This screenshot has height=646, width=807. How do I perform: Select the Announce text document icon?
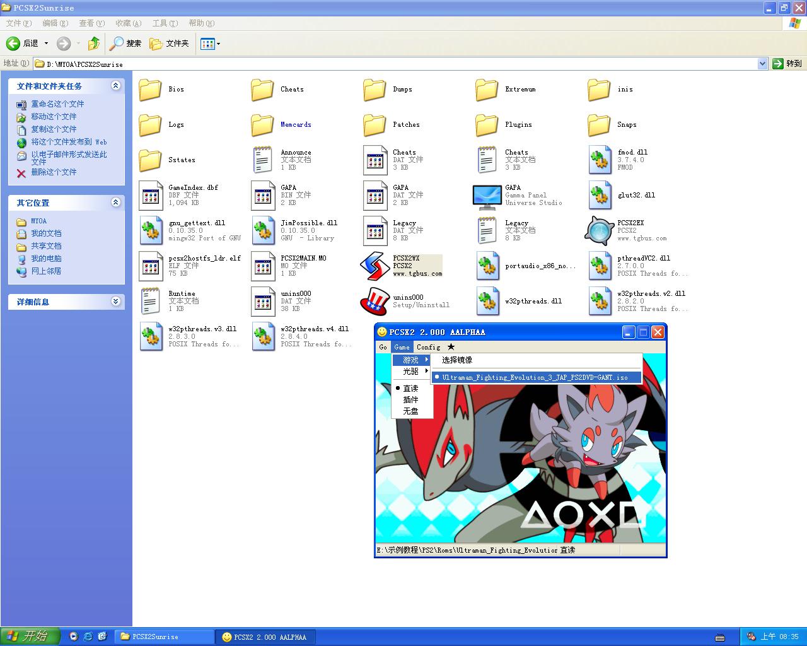click(262, 160)
